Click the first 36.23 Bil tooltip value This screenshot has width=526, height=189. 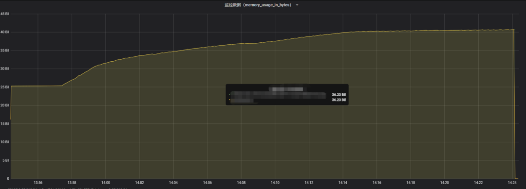(x=338, y=95)
